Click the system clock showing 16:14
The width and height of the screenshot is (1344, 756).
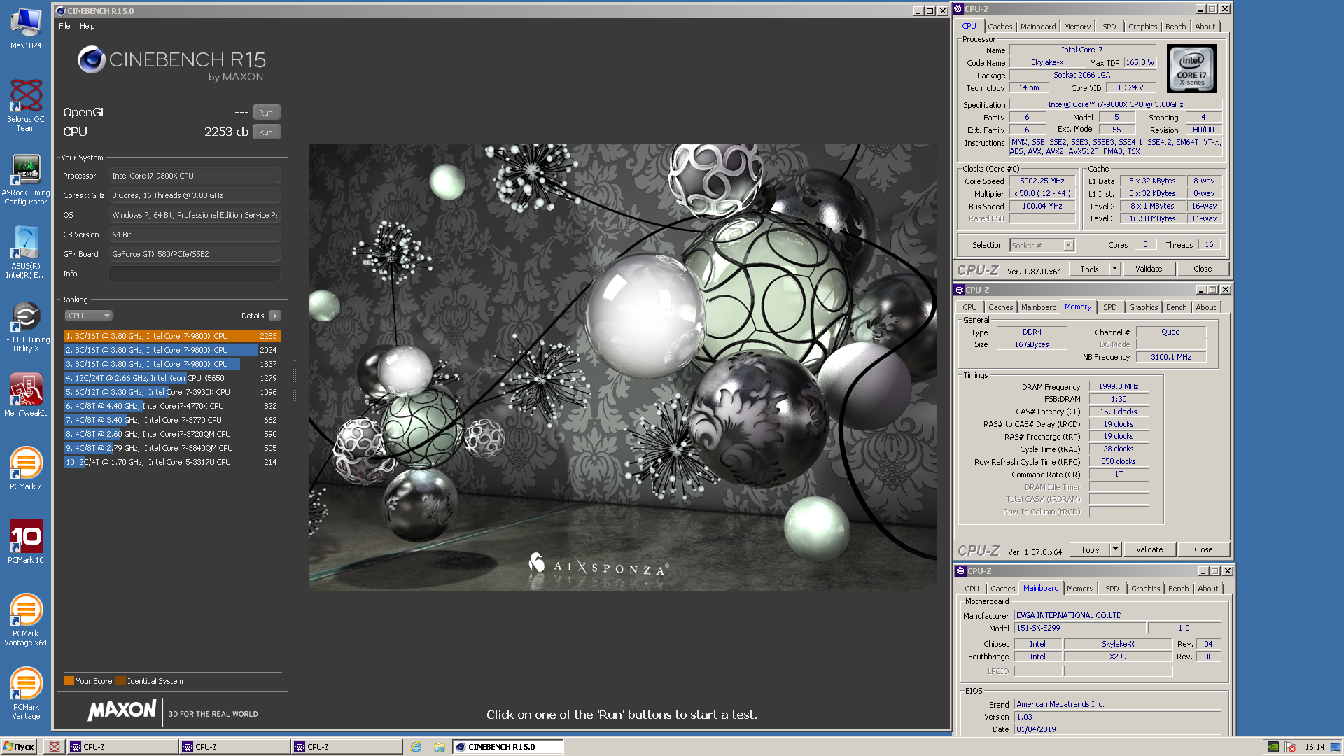click(1314, 747)
